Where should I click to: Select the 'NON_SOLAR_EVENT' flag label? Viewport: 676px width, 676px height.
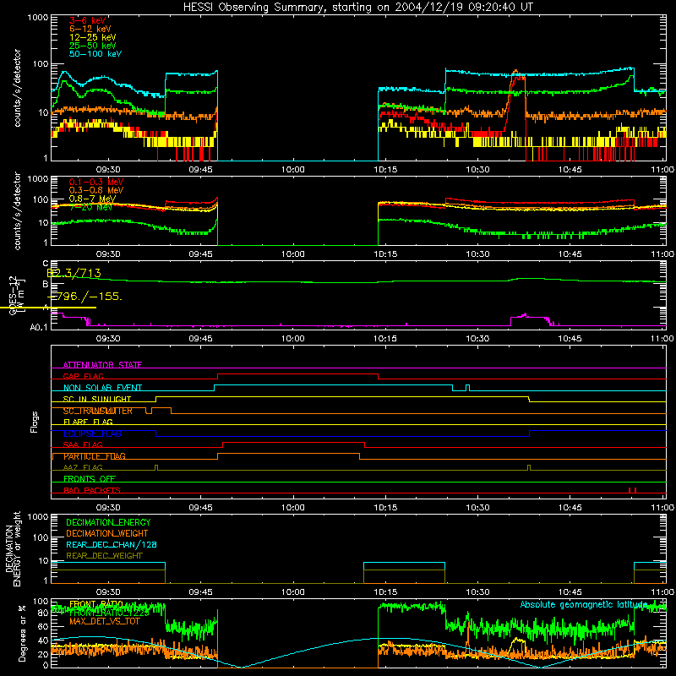pos(102,388)
